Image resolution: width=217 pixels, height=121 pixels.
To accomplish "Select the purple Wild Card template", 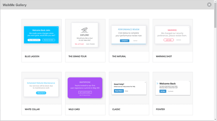I will tap(85, 88).
